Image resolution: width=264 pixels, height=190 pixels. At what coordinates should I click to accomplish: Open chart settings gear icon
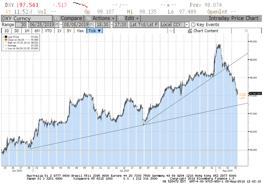click(x=246, y=31)
